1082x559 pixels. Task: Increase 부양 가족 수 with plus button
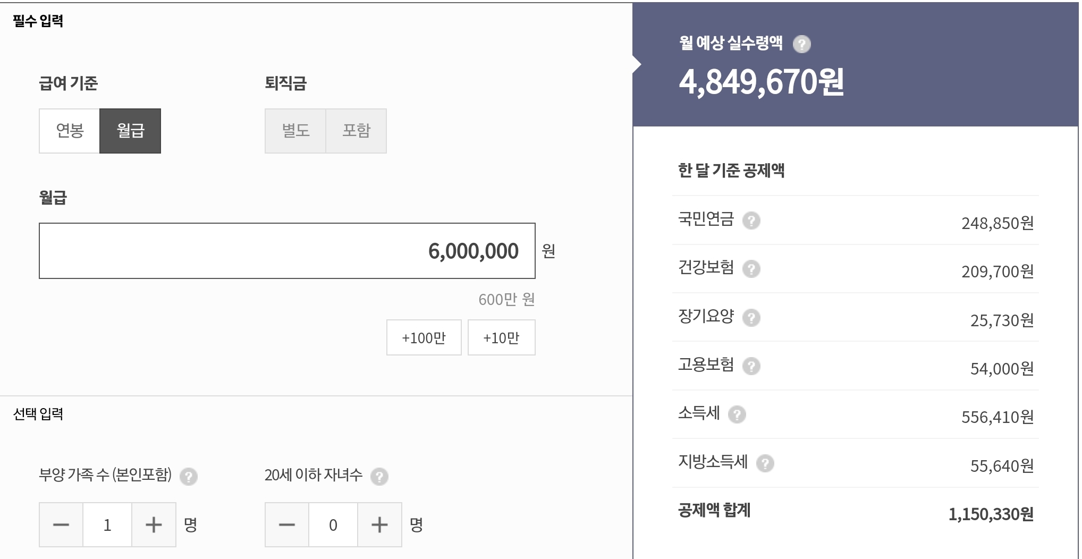tap(154, 525)
